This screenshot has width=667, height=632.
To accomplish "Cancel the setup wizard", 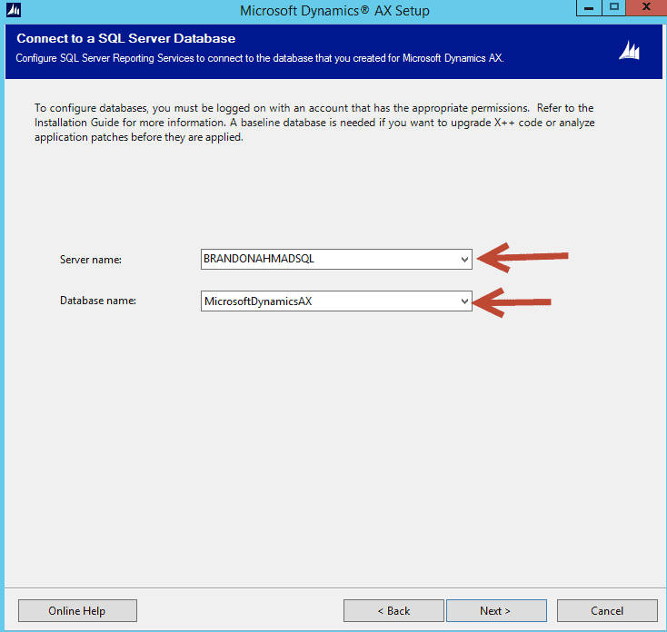I will click(x=607, y=611).
